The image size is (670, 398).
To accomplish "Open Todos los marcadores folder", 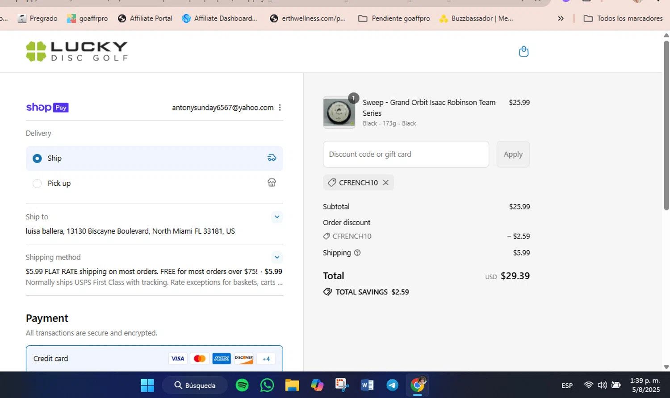I will pos(623,18).
